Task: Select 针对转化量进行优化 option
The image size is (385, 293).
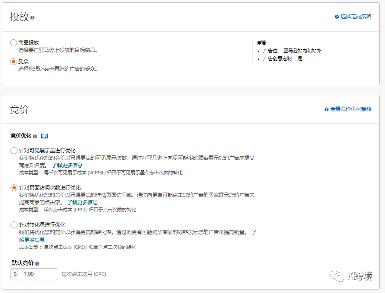Action: [14, 224]
